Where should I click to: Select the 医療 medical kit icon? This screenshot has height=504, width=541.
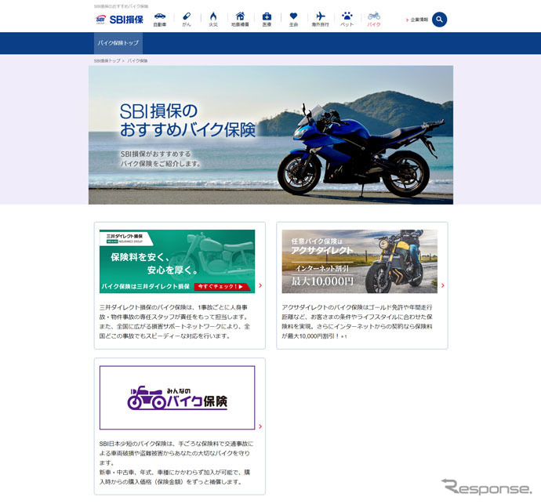[267, 20]
